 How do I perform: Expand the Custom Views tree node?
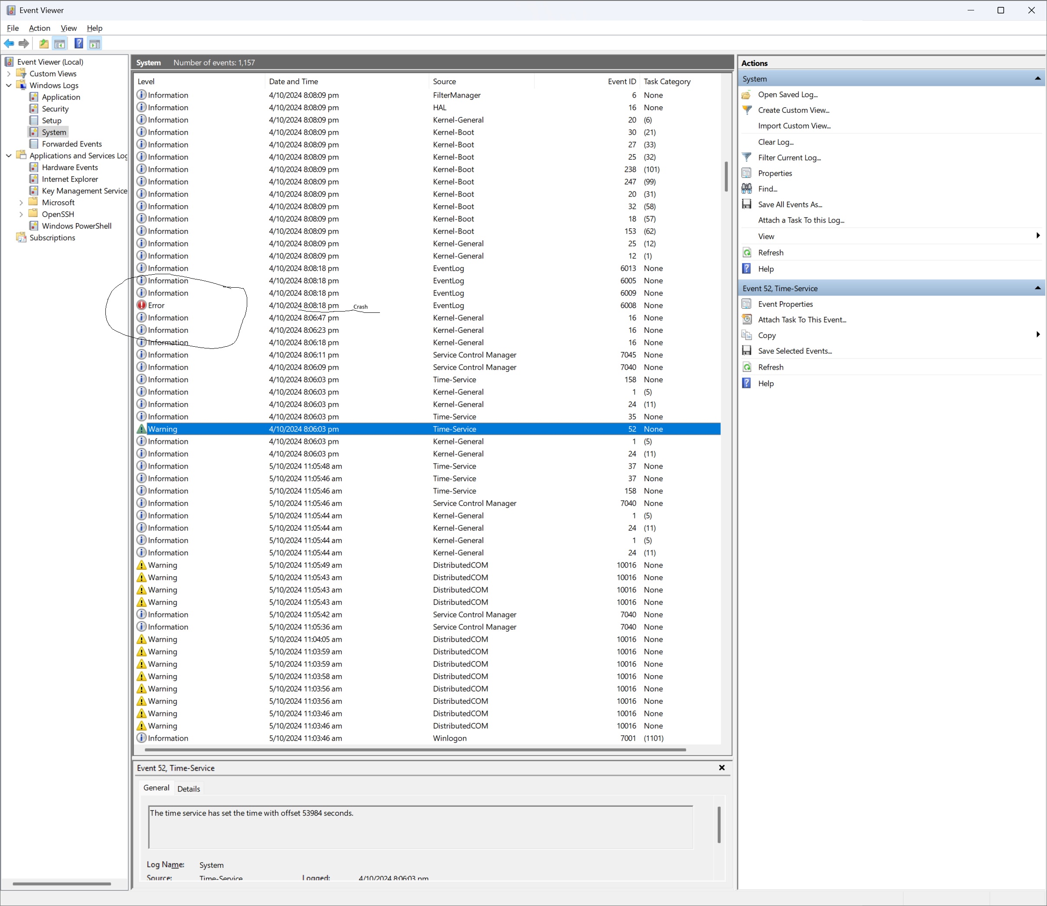click(x=9, y=74)
